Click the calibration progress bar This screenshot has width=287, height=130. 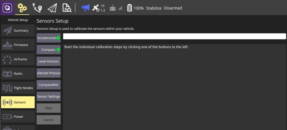tap(174, 36)
